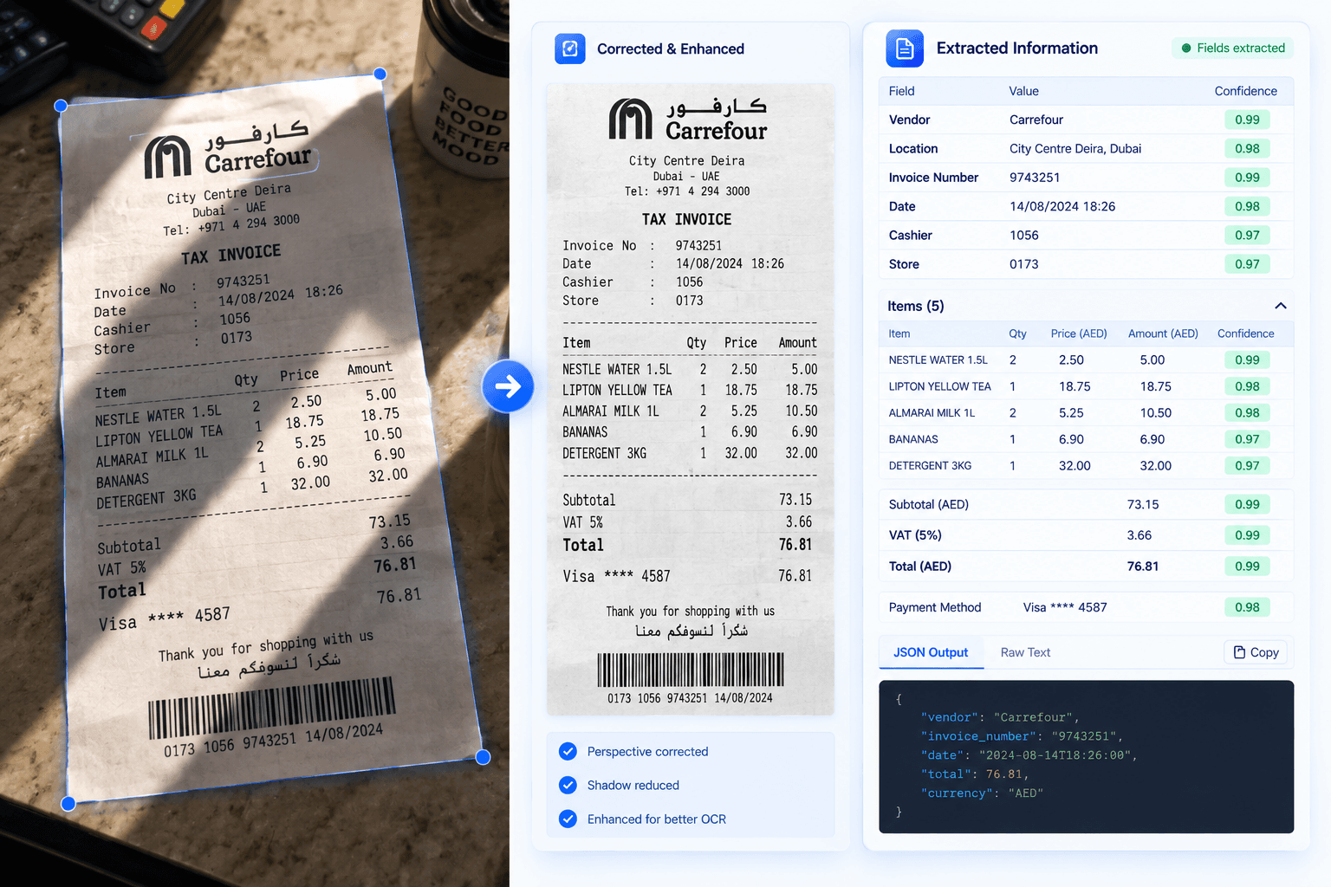Click the Vendor value Carrefour
Viewport: 1331px width, 887px height.
click(1036, 120)
